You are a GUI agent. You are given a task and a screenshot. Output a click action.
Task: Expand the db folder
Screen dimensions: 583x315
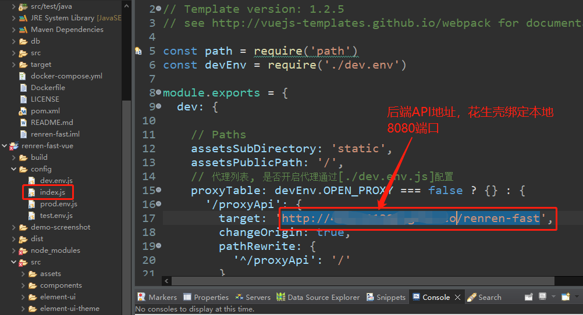pos(14,41)
